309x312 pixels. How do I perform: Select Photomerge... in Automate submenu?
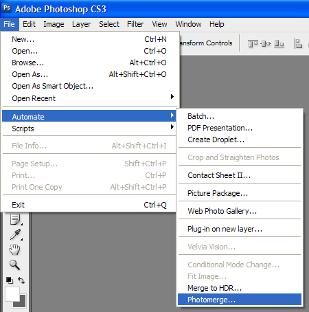pos(240,300)
